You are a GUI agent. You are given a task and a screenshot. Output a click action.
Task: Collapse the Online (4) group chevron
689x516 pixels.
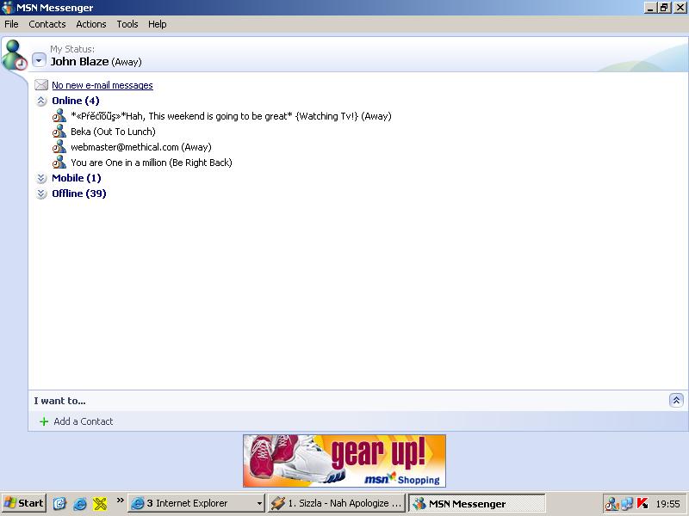41,101
